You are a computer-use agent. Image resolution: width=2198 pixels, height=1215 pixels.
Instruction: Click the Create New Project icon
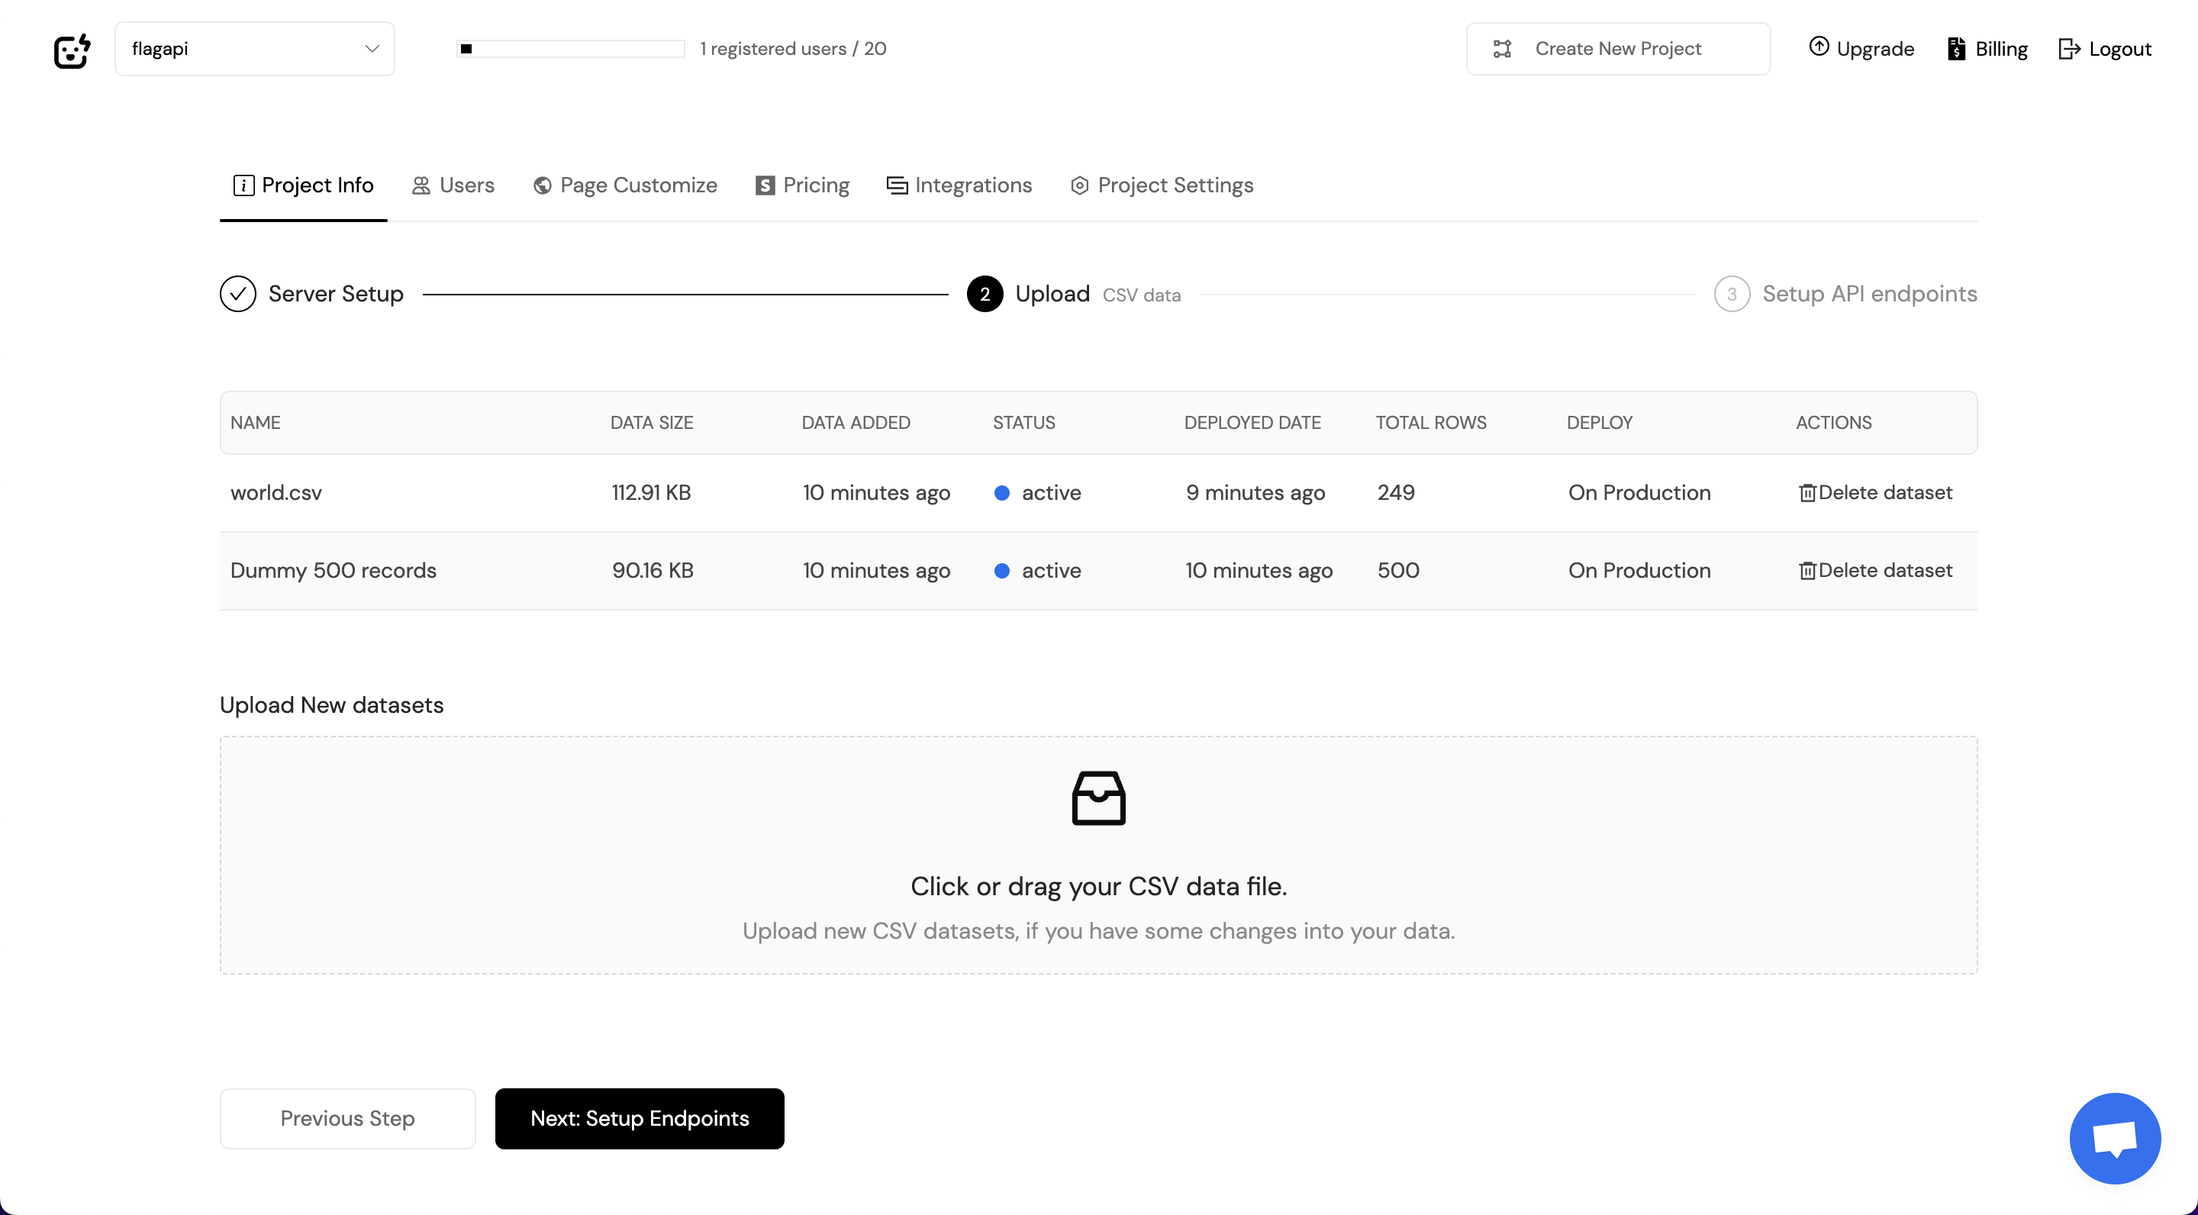pos(1502,49)
